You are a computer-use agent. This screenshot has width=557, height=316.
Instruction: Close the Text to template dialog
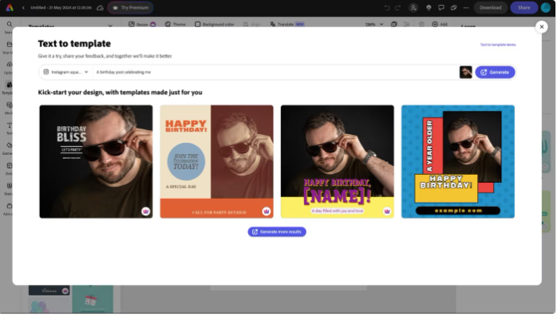[x=541, y=26]
